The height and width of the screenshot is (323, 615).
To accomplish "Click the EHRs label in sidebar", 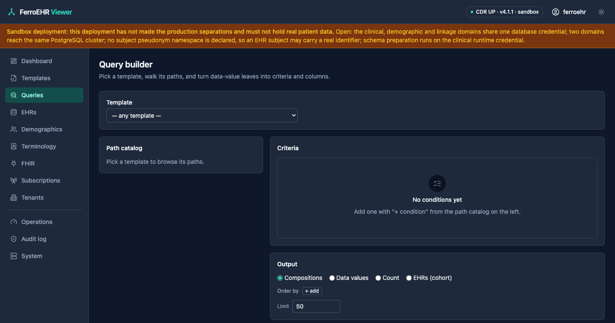I will tap(29, 112).
